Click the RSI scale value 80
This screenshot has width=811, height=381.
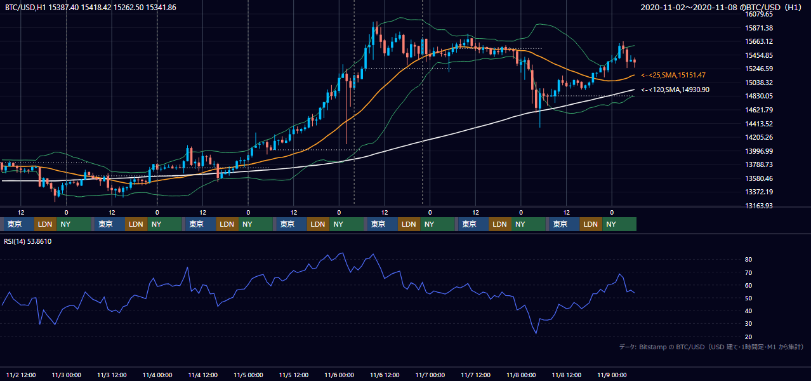749,260
